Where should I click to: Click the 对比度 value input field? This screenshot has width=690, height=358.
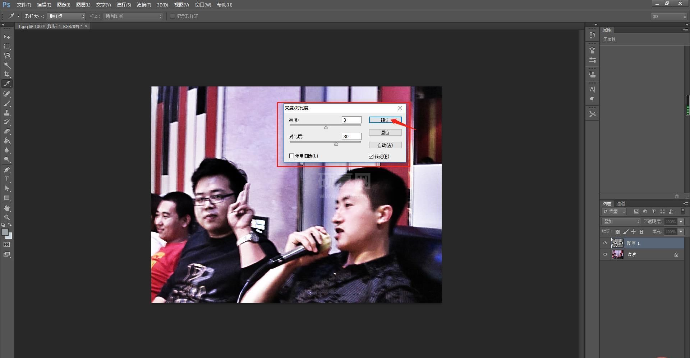tap(351, 136)
